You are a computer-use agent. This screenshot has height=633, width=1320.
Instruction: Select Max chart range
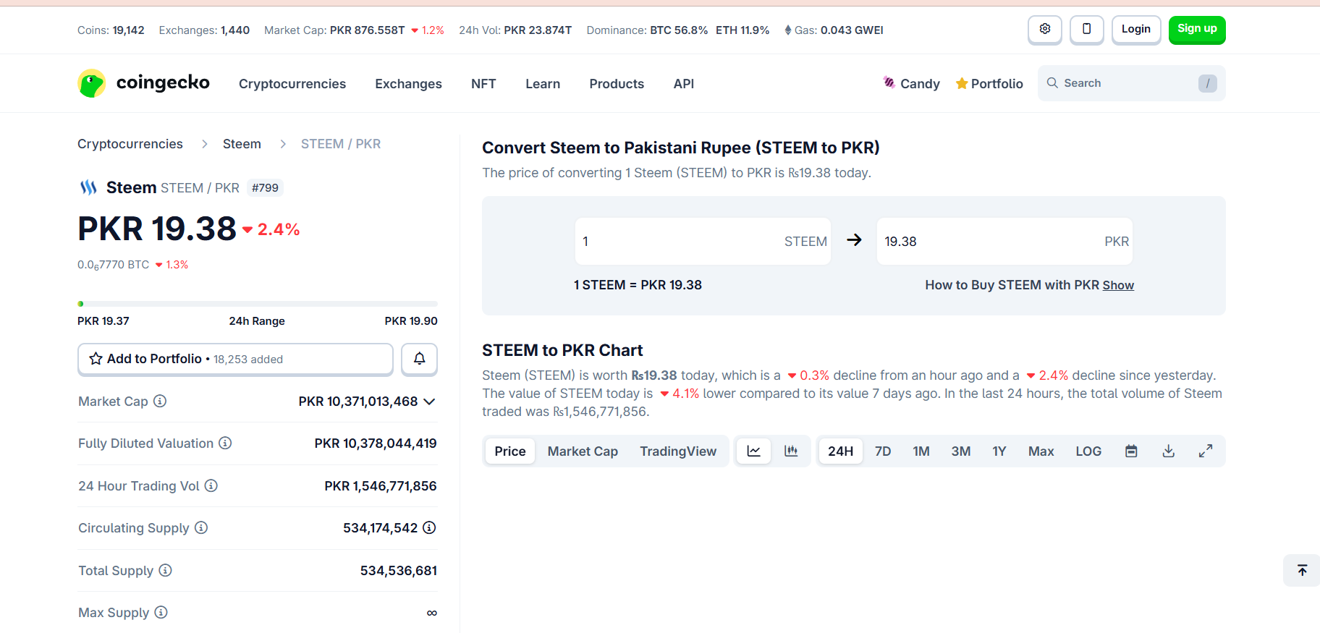(1041, 451)
